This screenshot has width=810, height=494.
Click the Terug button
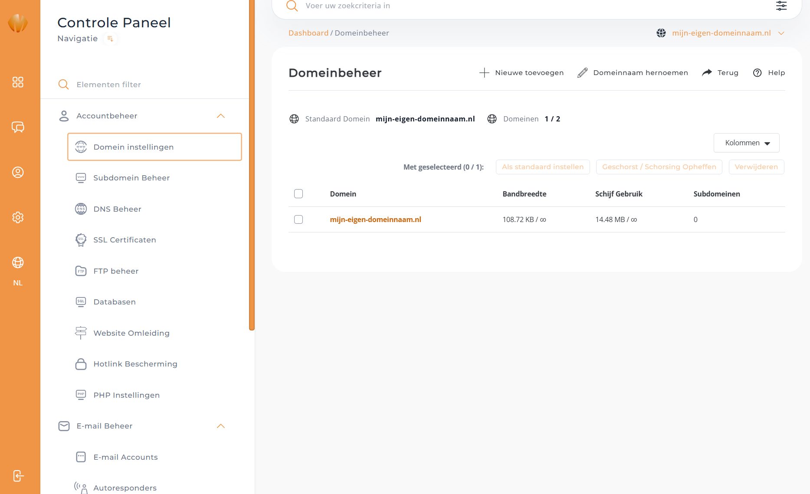pyautogui.click(x=720, y=73)
